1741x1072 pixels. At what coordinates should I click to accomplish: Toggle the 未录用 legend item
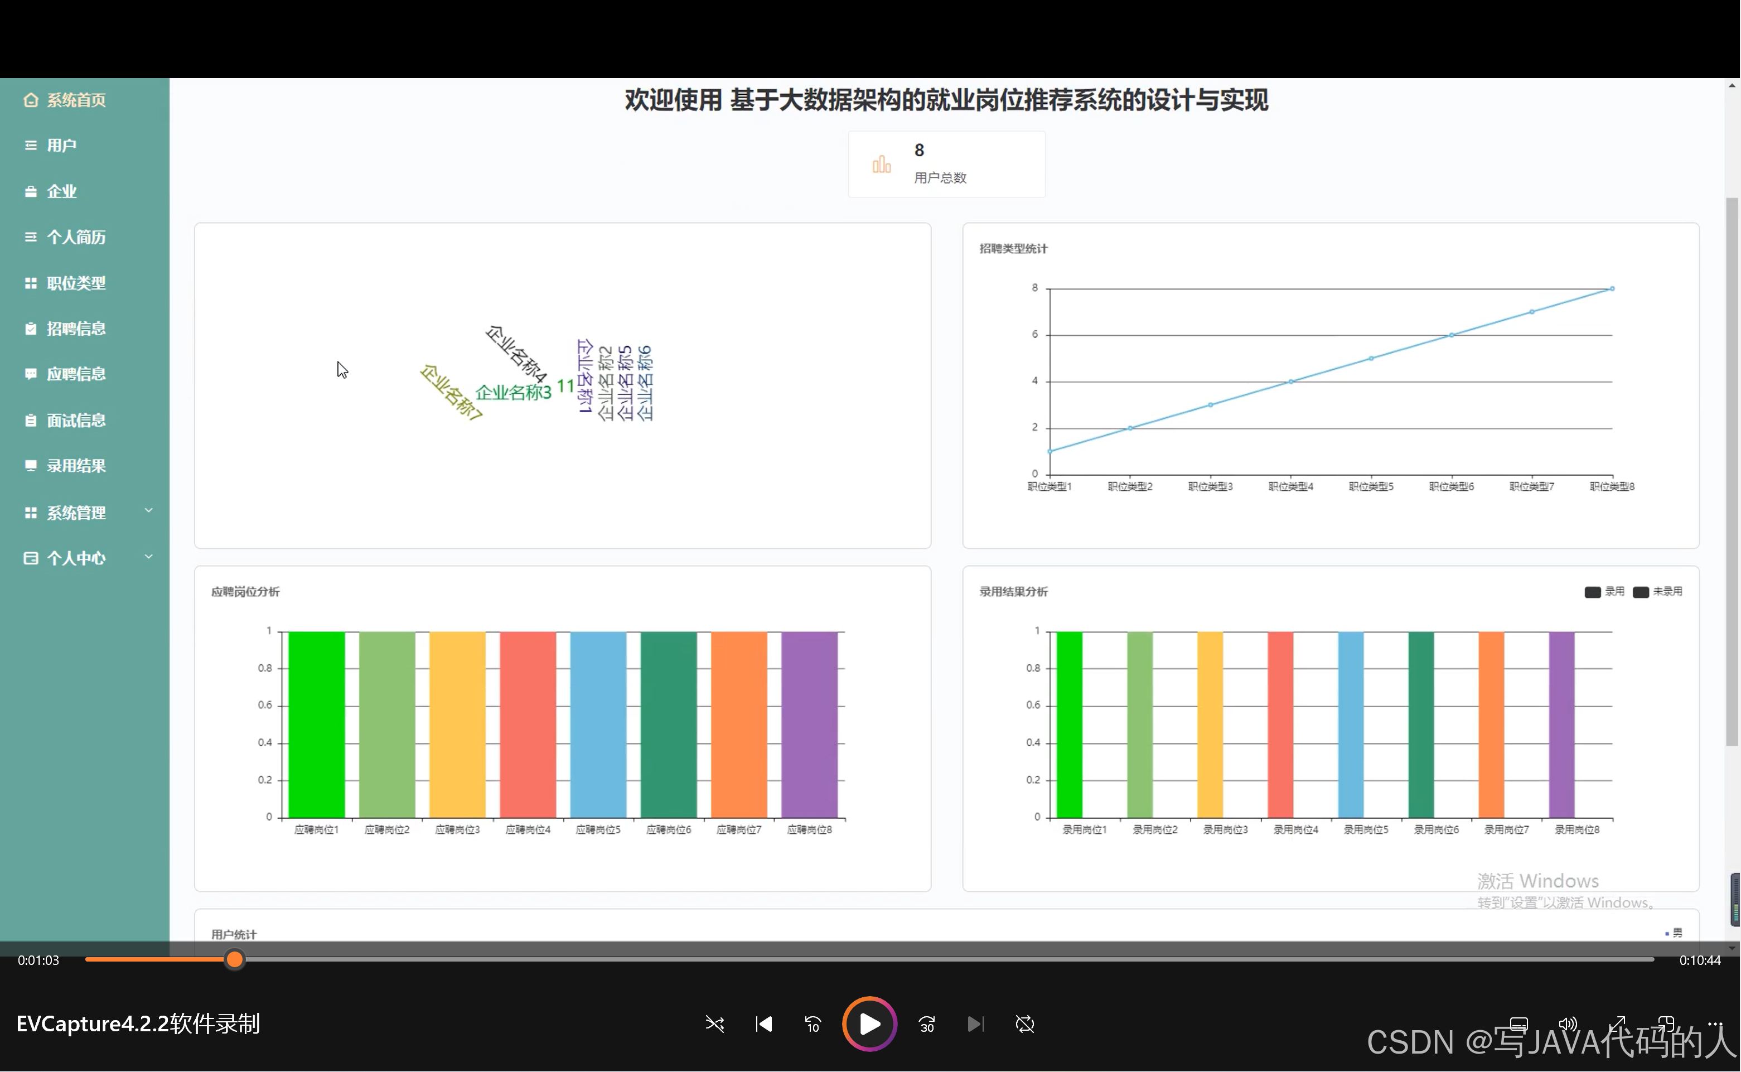1657,591
